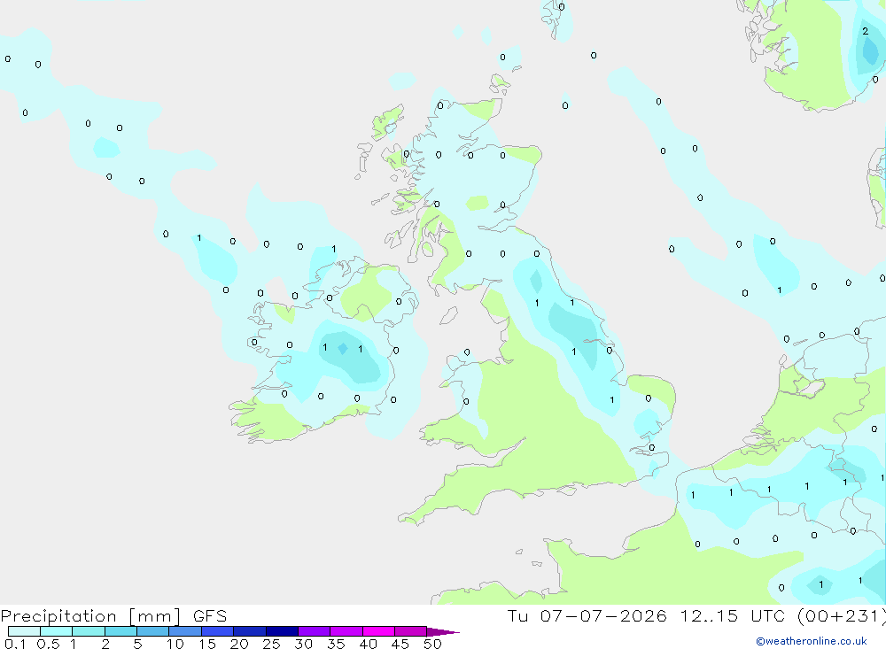
Task: Select the 0.5–1 mm legend color box
Action: pos(57,631)
